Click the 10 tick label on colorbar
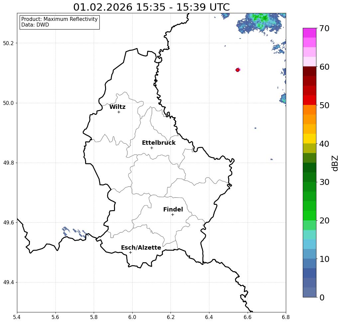The width and height of the screenshot is (342, 323). pyautogui.click(x=324, y=259)
